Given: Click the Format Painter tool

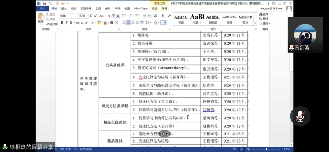Looking at the screenshot, I should click(x=50, y=24).
